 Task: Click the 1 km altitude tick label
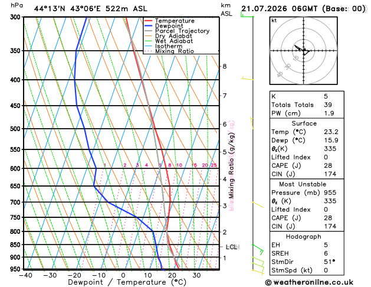click(225, 258)
